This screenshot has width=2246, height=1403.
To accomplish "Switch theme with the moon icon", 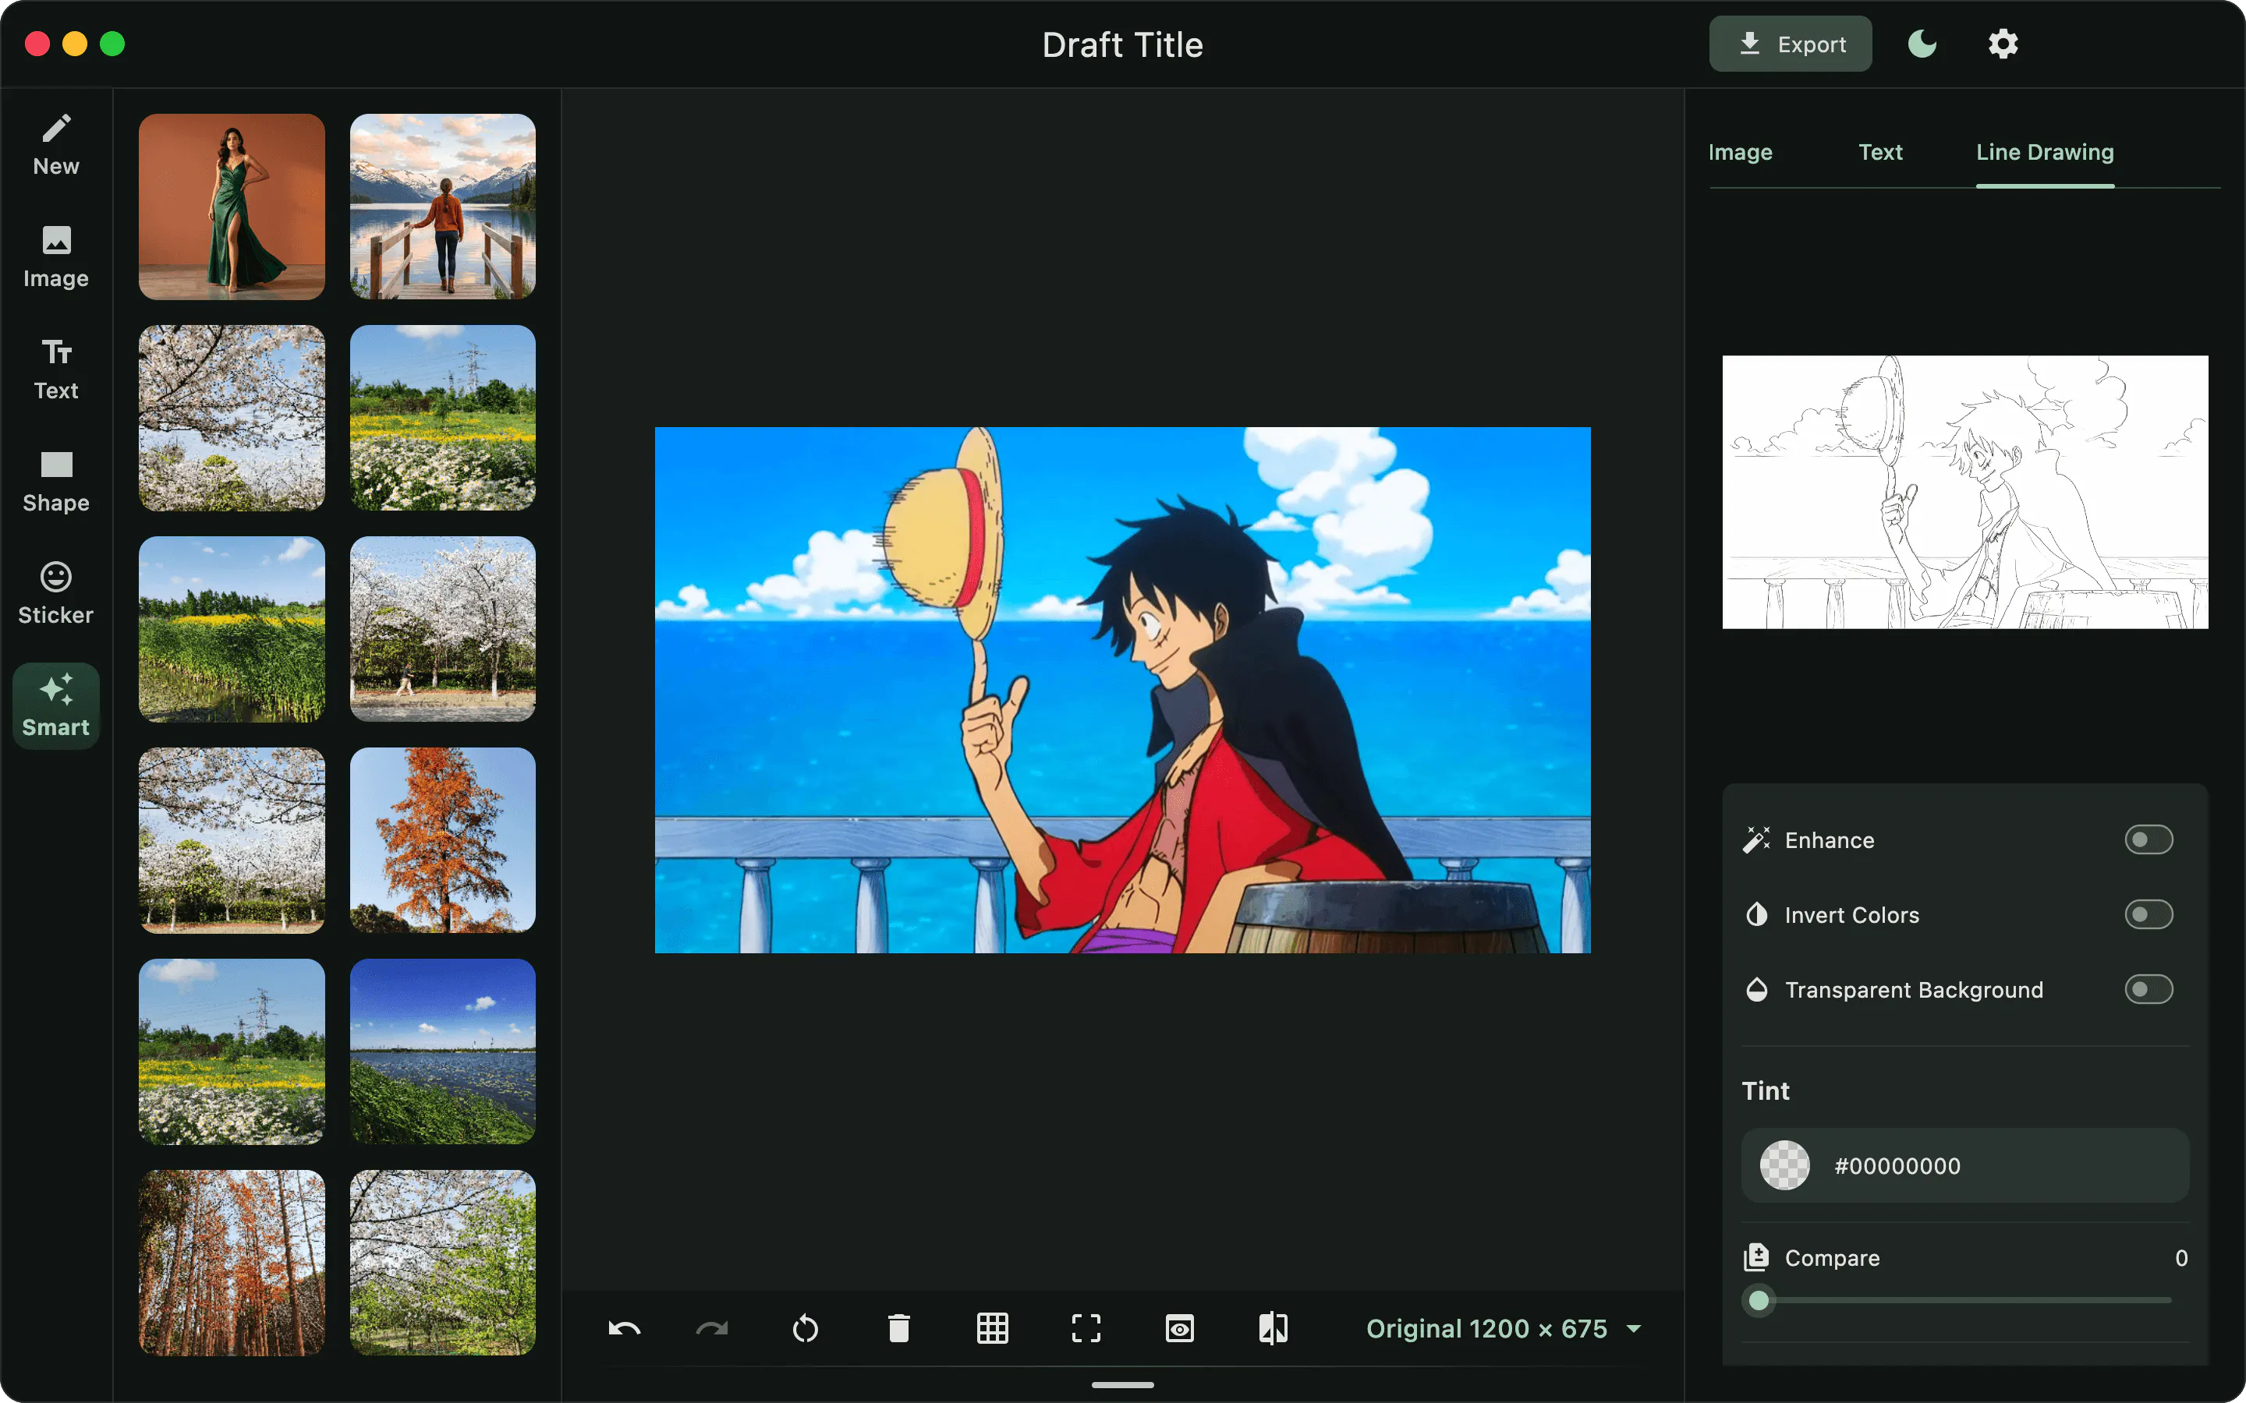I will point(1922,44).
